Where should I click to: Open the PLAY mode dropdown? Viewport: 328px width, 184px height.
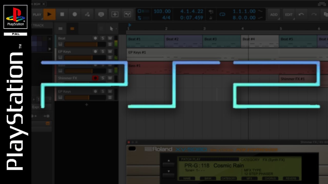point(37,15)
